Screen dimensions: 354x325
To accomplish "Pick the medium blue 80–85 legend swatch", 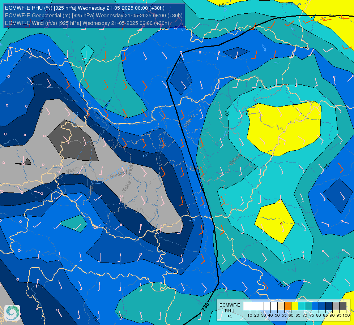I will coord(322,306).
